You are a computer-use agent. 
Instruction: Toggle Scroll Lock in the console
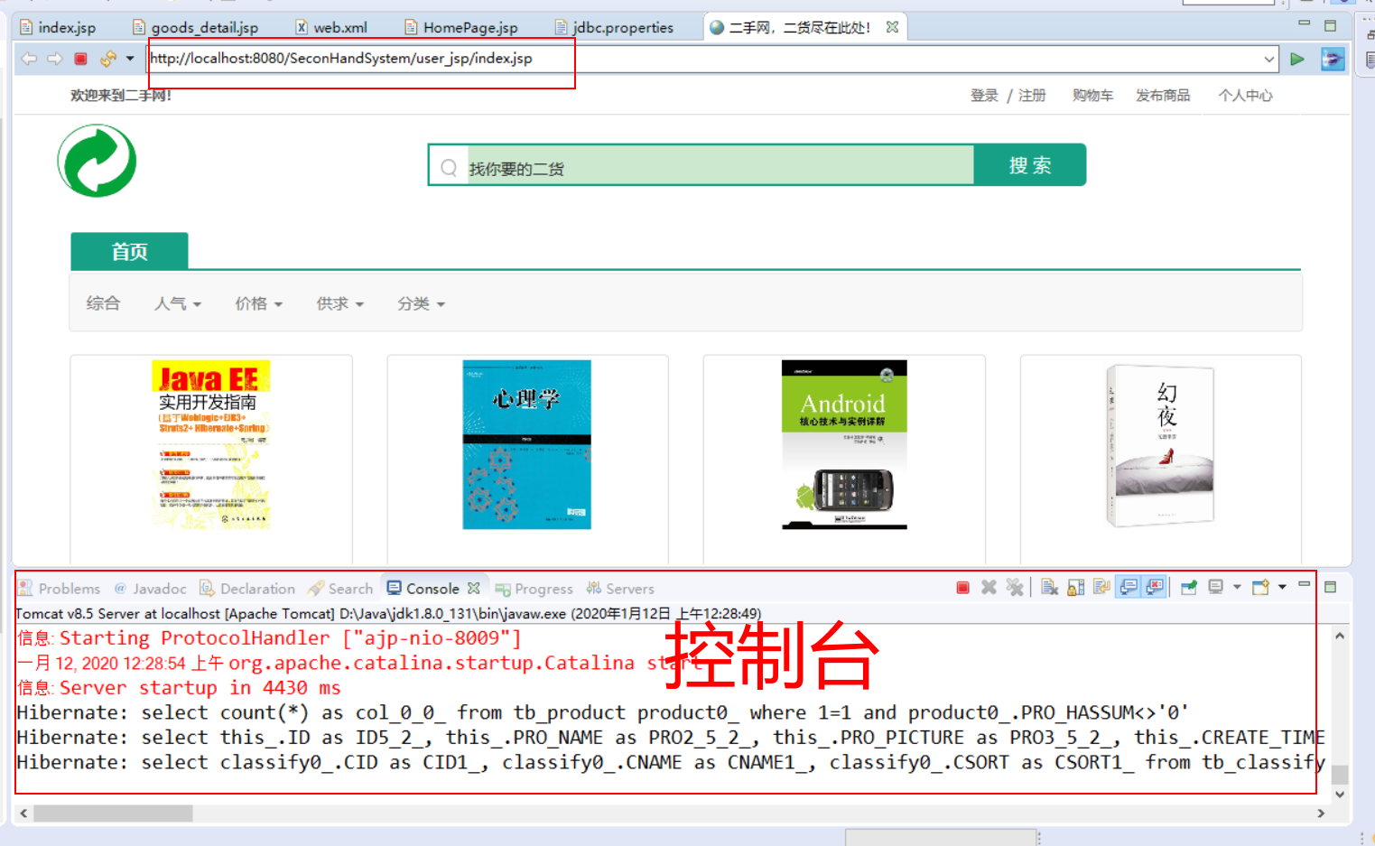(x=1074, y=587)
